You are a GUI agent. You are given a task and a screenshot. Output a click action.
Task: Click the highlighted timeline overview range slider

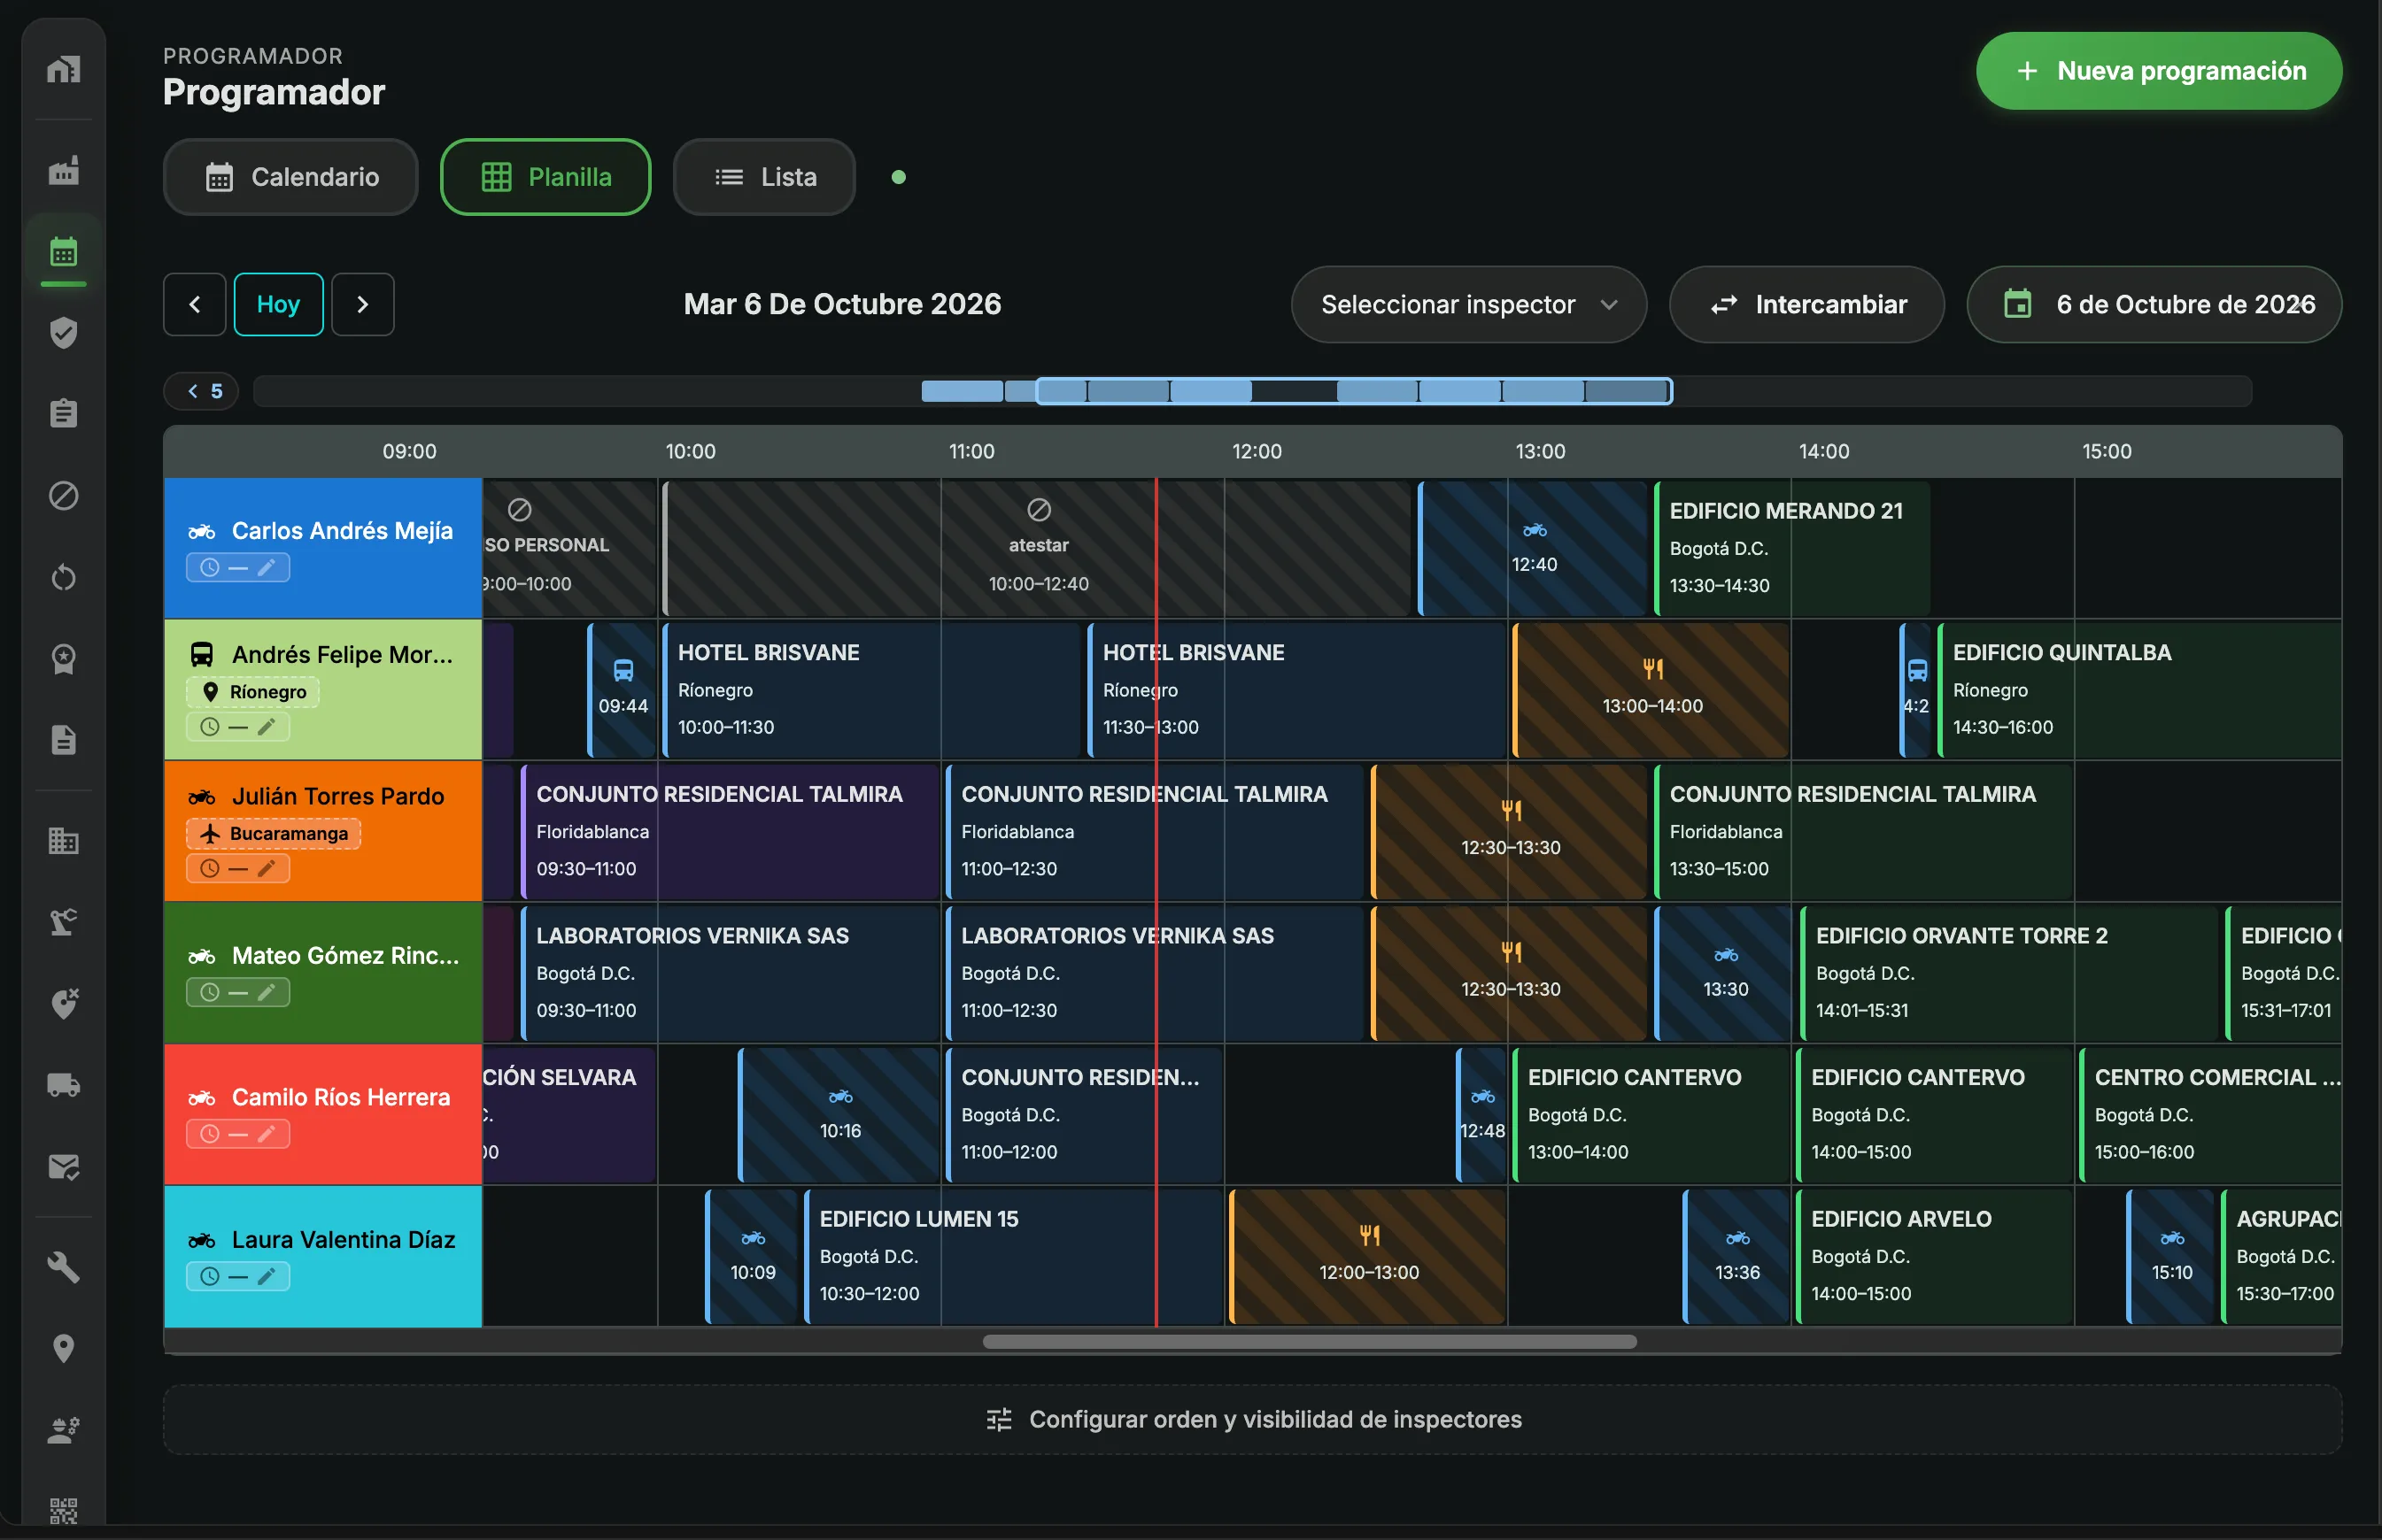click(x=1354, y=391)
